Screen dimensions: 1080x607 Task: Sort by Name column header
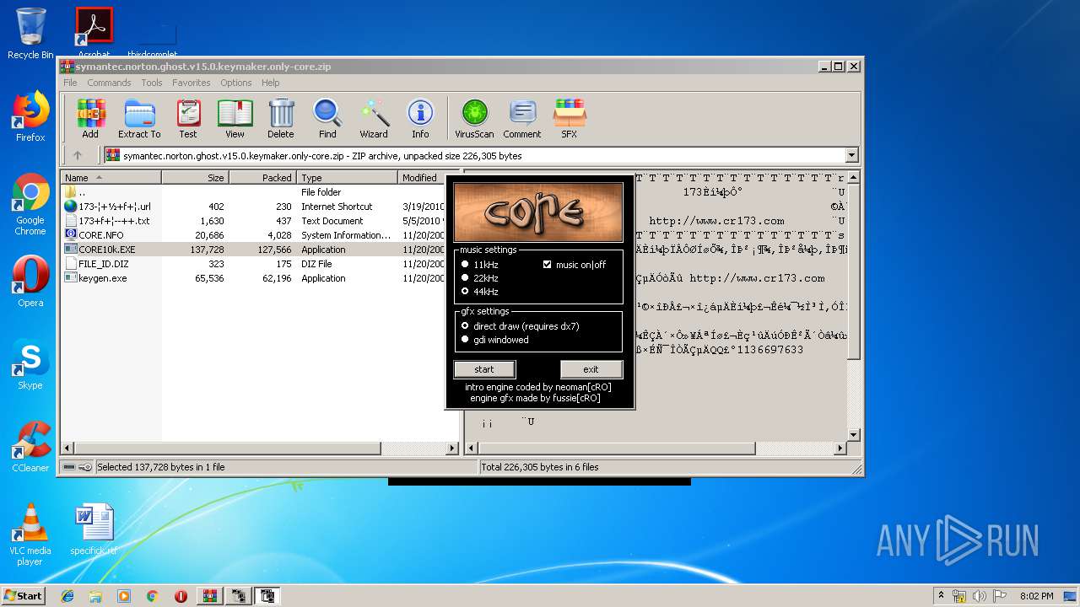click(x=111, y=178)
